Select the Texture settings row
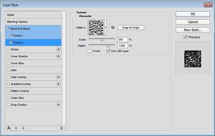The height and width of the screenshot is (136, 215). coord(33,43)
